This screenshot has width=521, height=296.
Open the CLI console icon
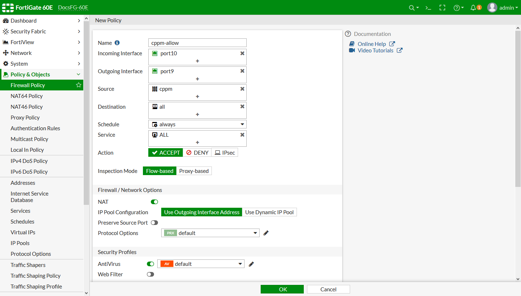(x=428, y=8)
